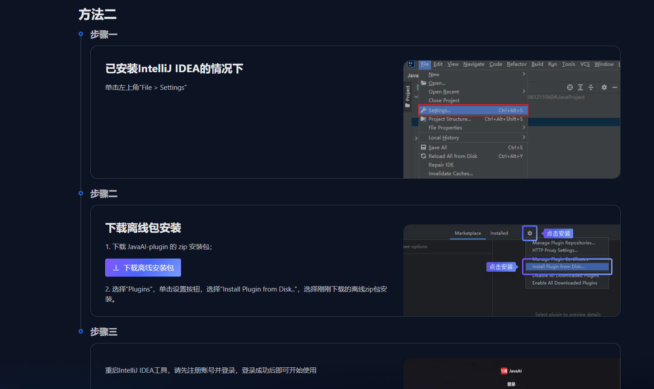Screen dimensions: 654x389
Task: Open the Tools menu in IDEA screenshot
Action: click(569, 64)
